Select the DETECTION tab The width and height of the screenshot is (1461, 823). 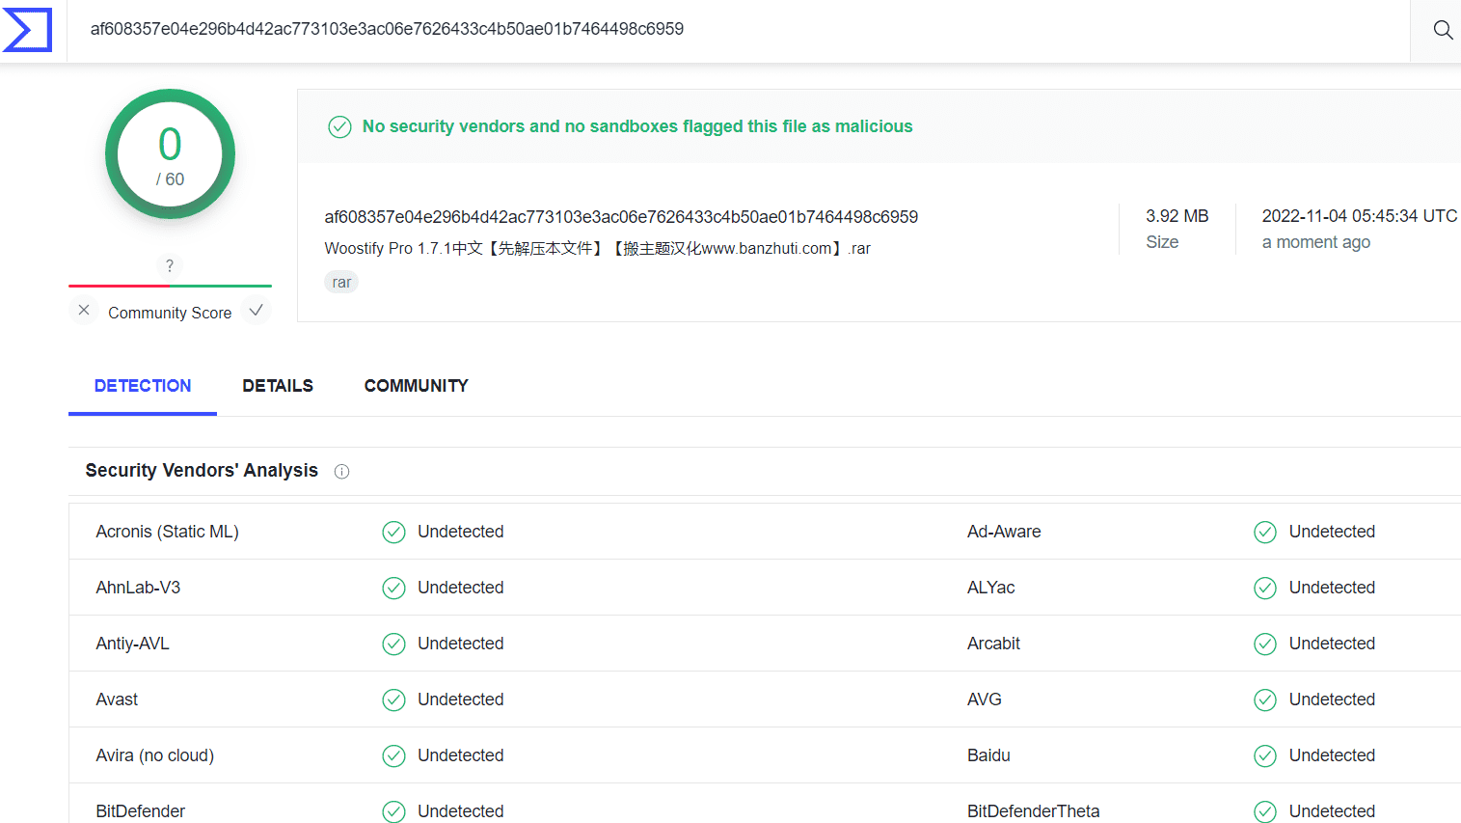(x=143, y=386)
